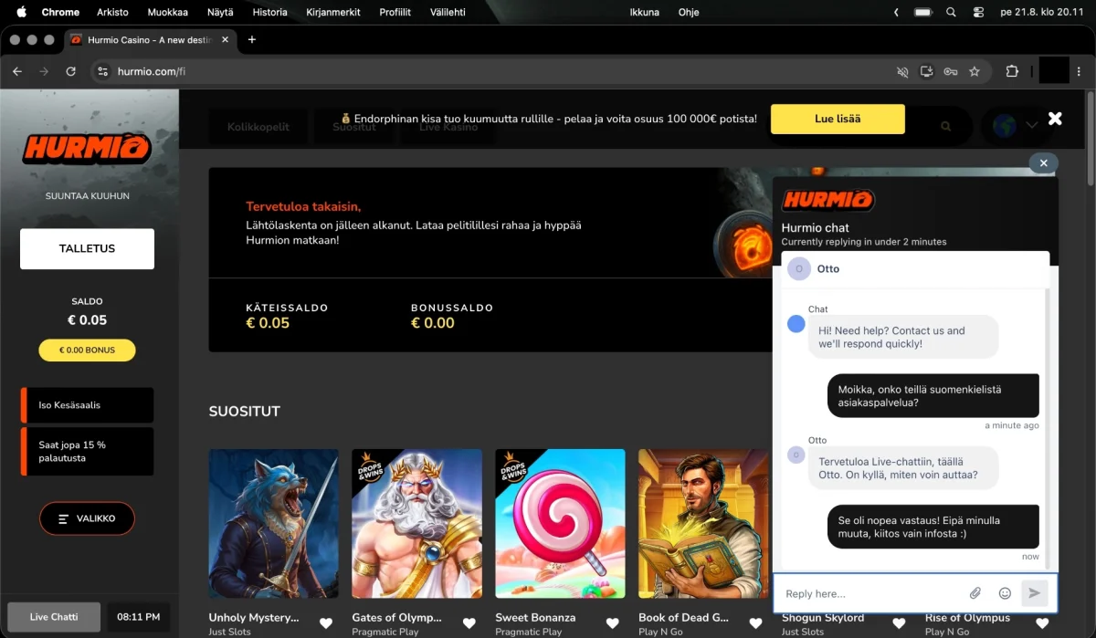Open Book of Dead game thumbnail
1096x638 pixels.
703,524
